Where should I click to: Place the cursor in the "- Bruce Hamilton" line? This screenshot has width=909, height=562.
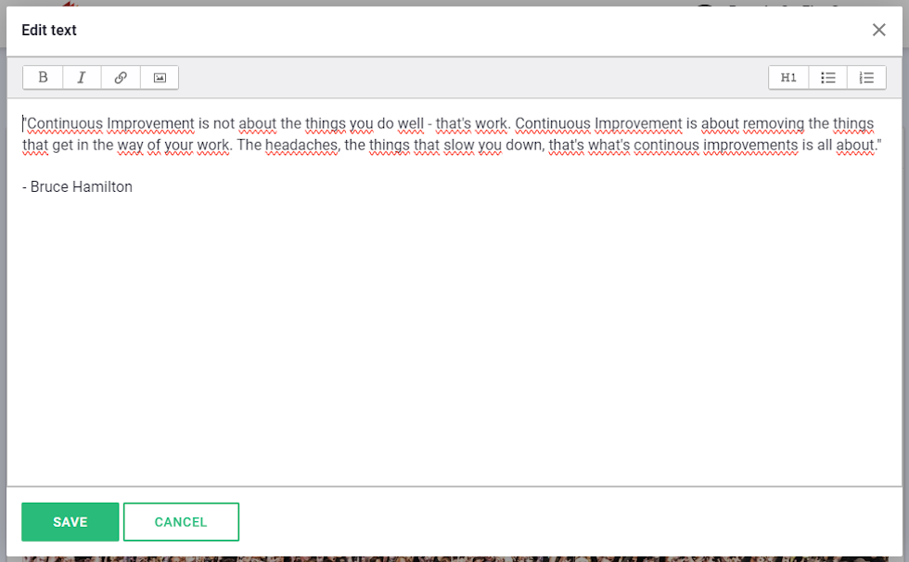coord(77,186)
